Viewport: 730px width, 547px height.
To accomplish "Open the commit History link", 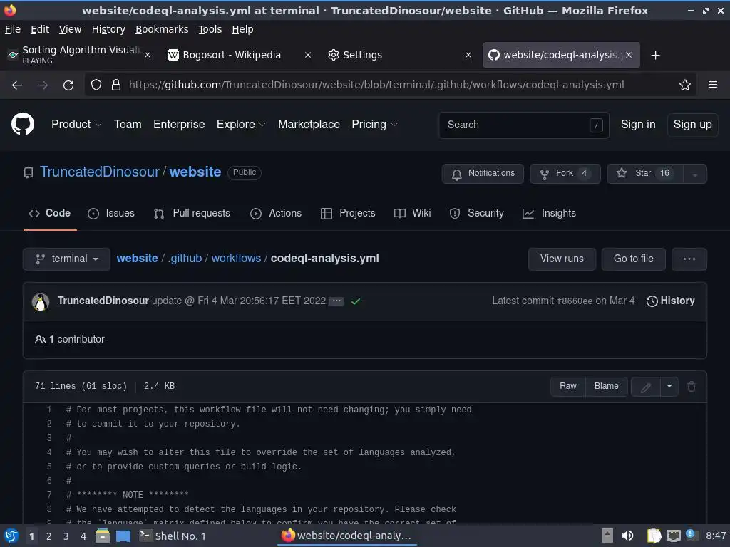I will coord(671,301).
